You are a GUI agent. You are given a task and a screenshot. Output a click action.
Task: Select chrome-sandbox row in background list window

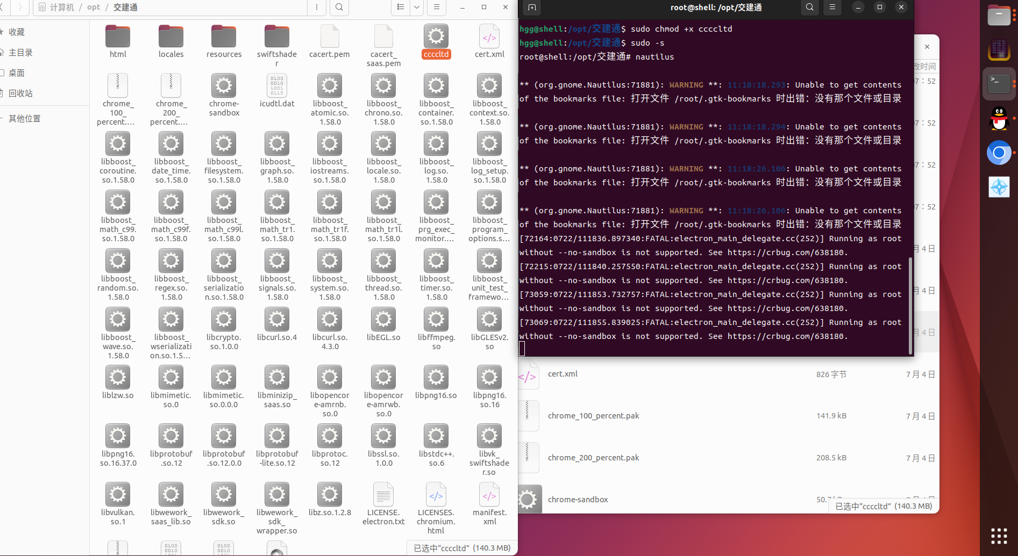click(x=728, y=500)
